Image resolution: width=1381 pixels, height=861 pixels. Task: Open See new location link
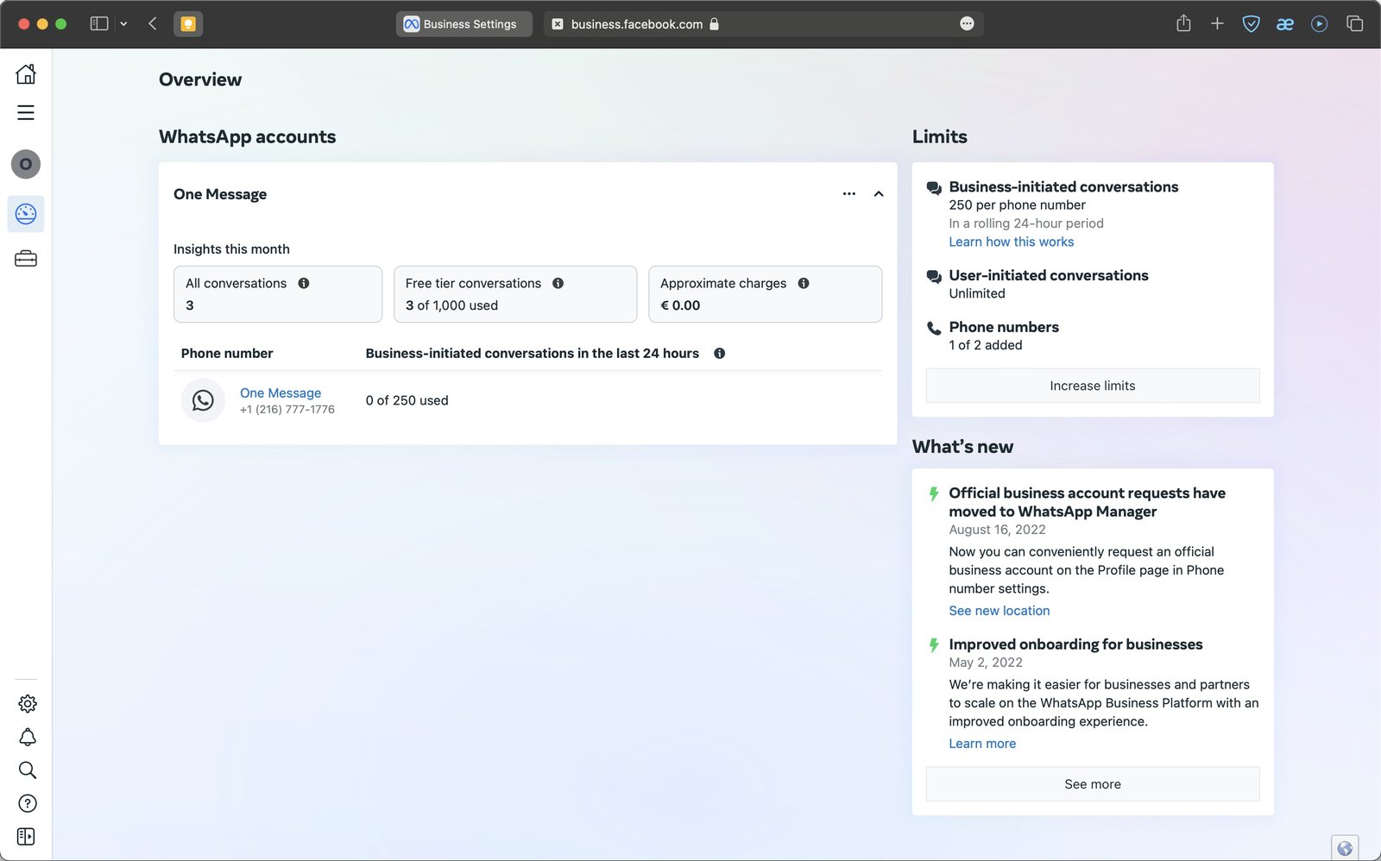[x=999, y=611]
